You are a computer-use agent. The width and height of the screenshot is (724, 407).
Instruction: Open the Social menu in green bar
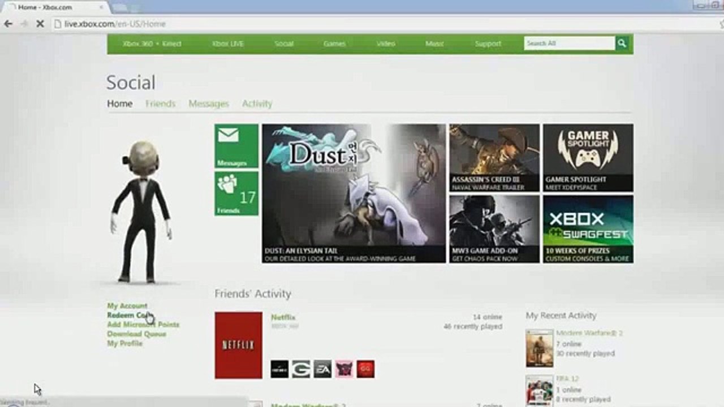284,44
